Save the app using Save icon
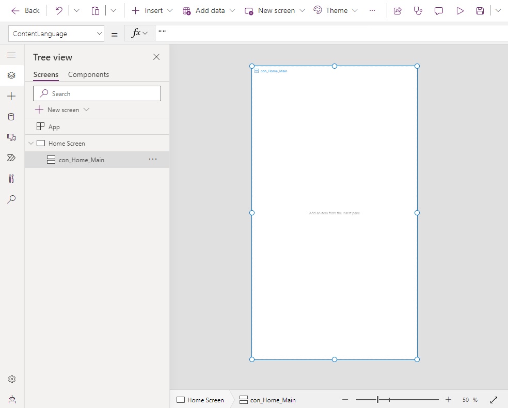Image resolution: width=508 pixels, height=408 pixels. point(480,11)
